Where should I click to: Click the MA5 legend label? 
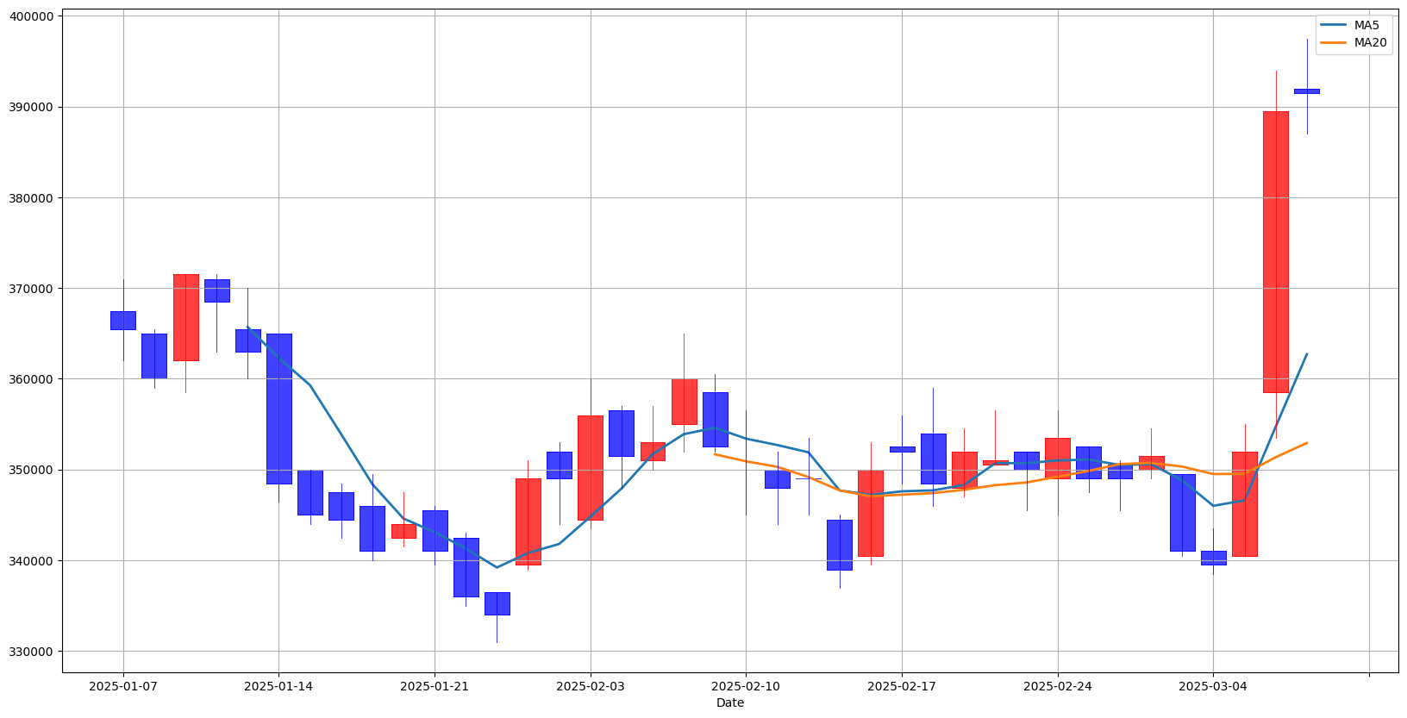[1366, 26]
